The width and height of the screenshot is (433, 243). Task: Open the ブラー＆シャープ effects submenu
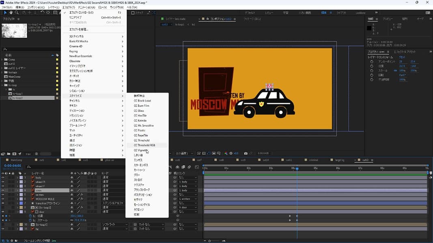pos(78,125)
